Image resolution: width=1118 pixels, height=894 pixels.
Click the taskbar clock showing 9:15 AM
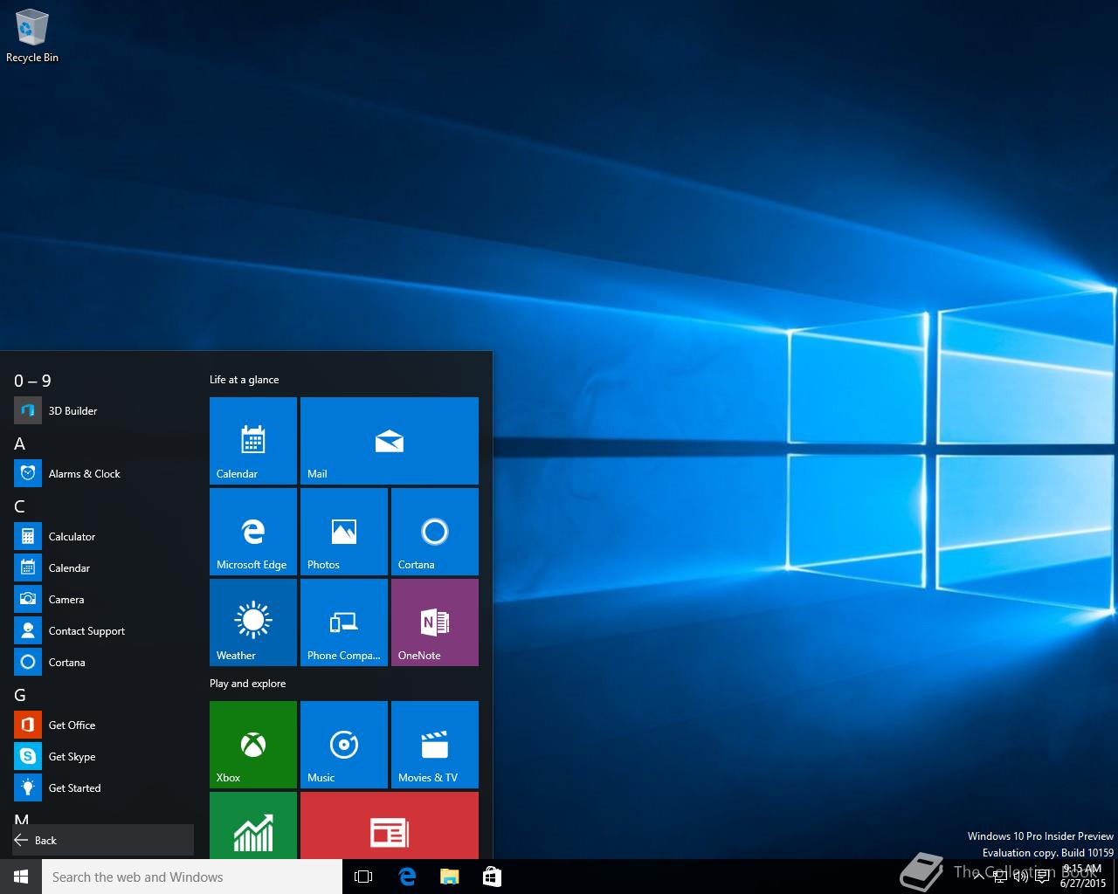[1083, 877]
